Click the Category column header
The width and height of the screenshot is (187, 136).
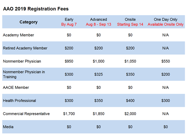(x=28, y=22)
